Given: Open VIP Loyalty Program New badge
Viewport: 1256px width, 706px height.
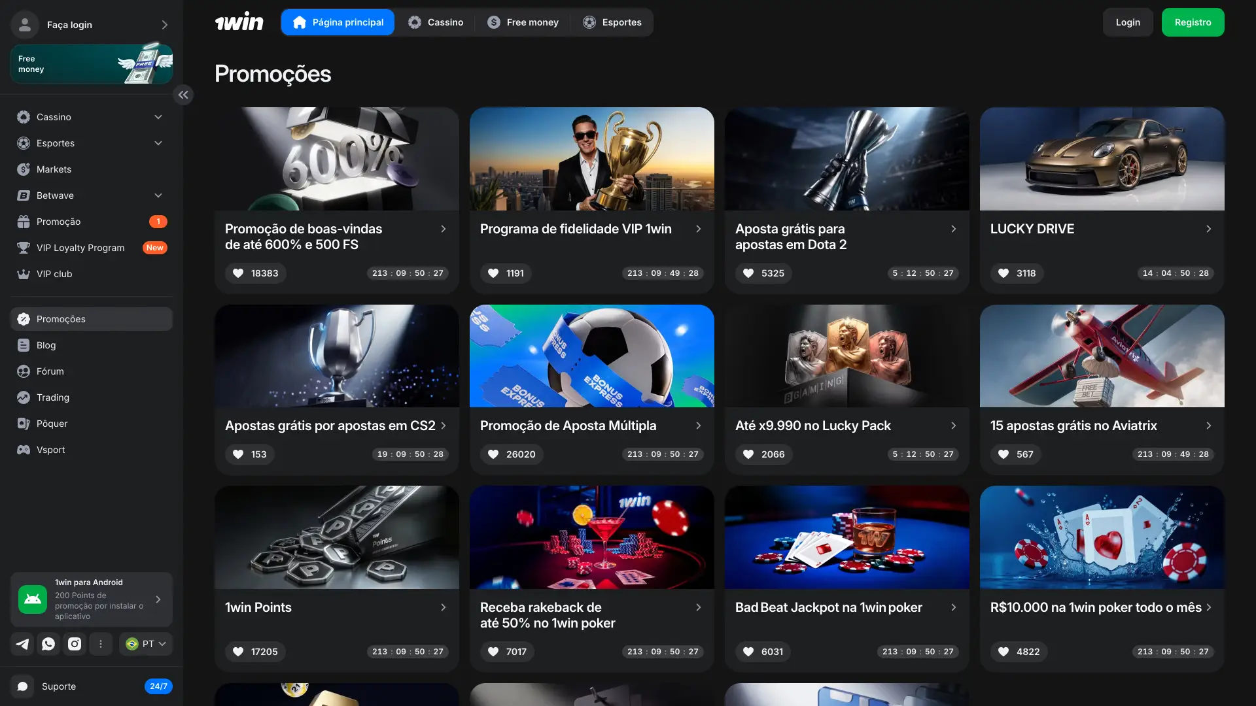Looking at the screenshot, I should coord(155,248).
